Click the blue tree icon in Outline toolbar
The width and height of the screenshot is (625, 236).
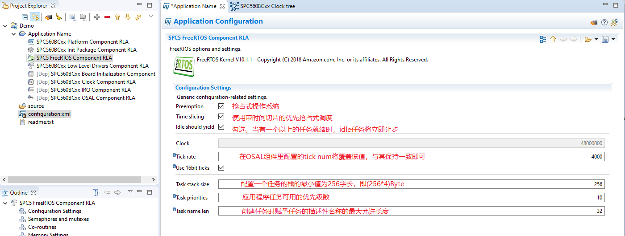coord(96,192)
